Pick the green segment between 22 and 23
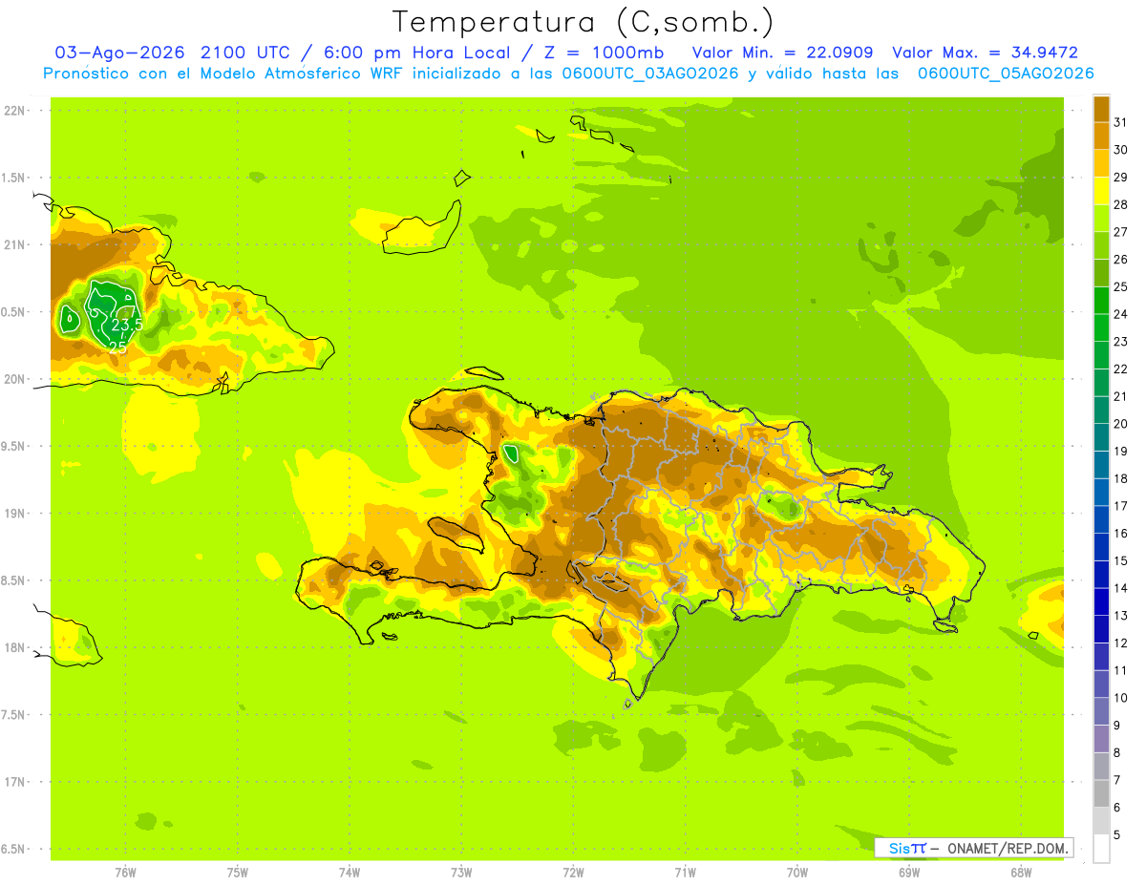The image size is (1146, 885). coord(1101,354)
